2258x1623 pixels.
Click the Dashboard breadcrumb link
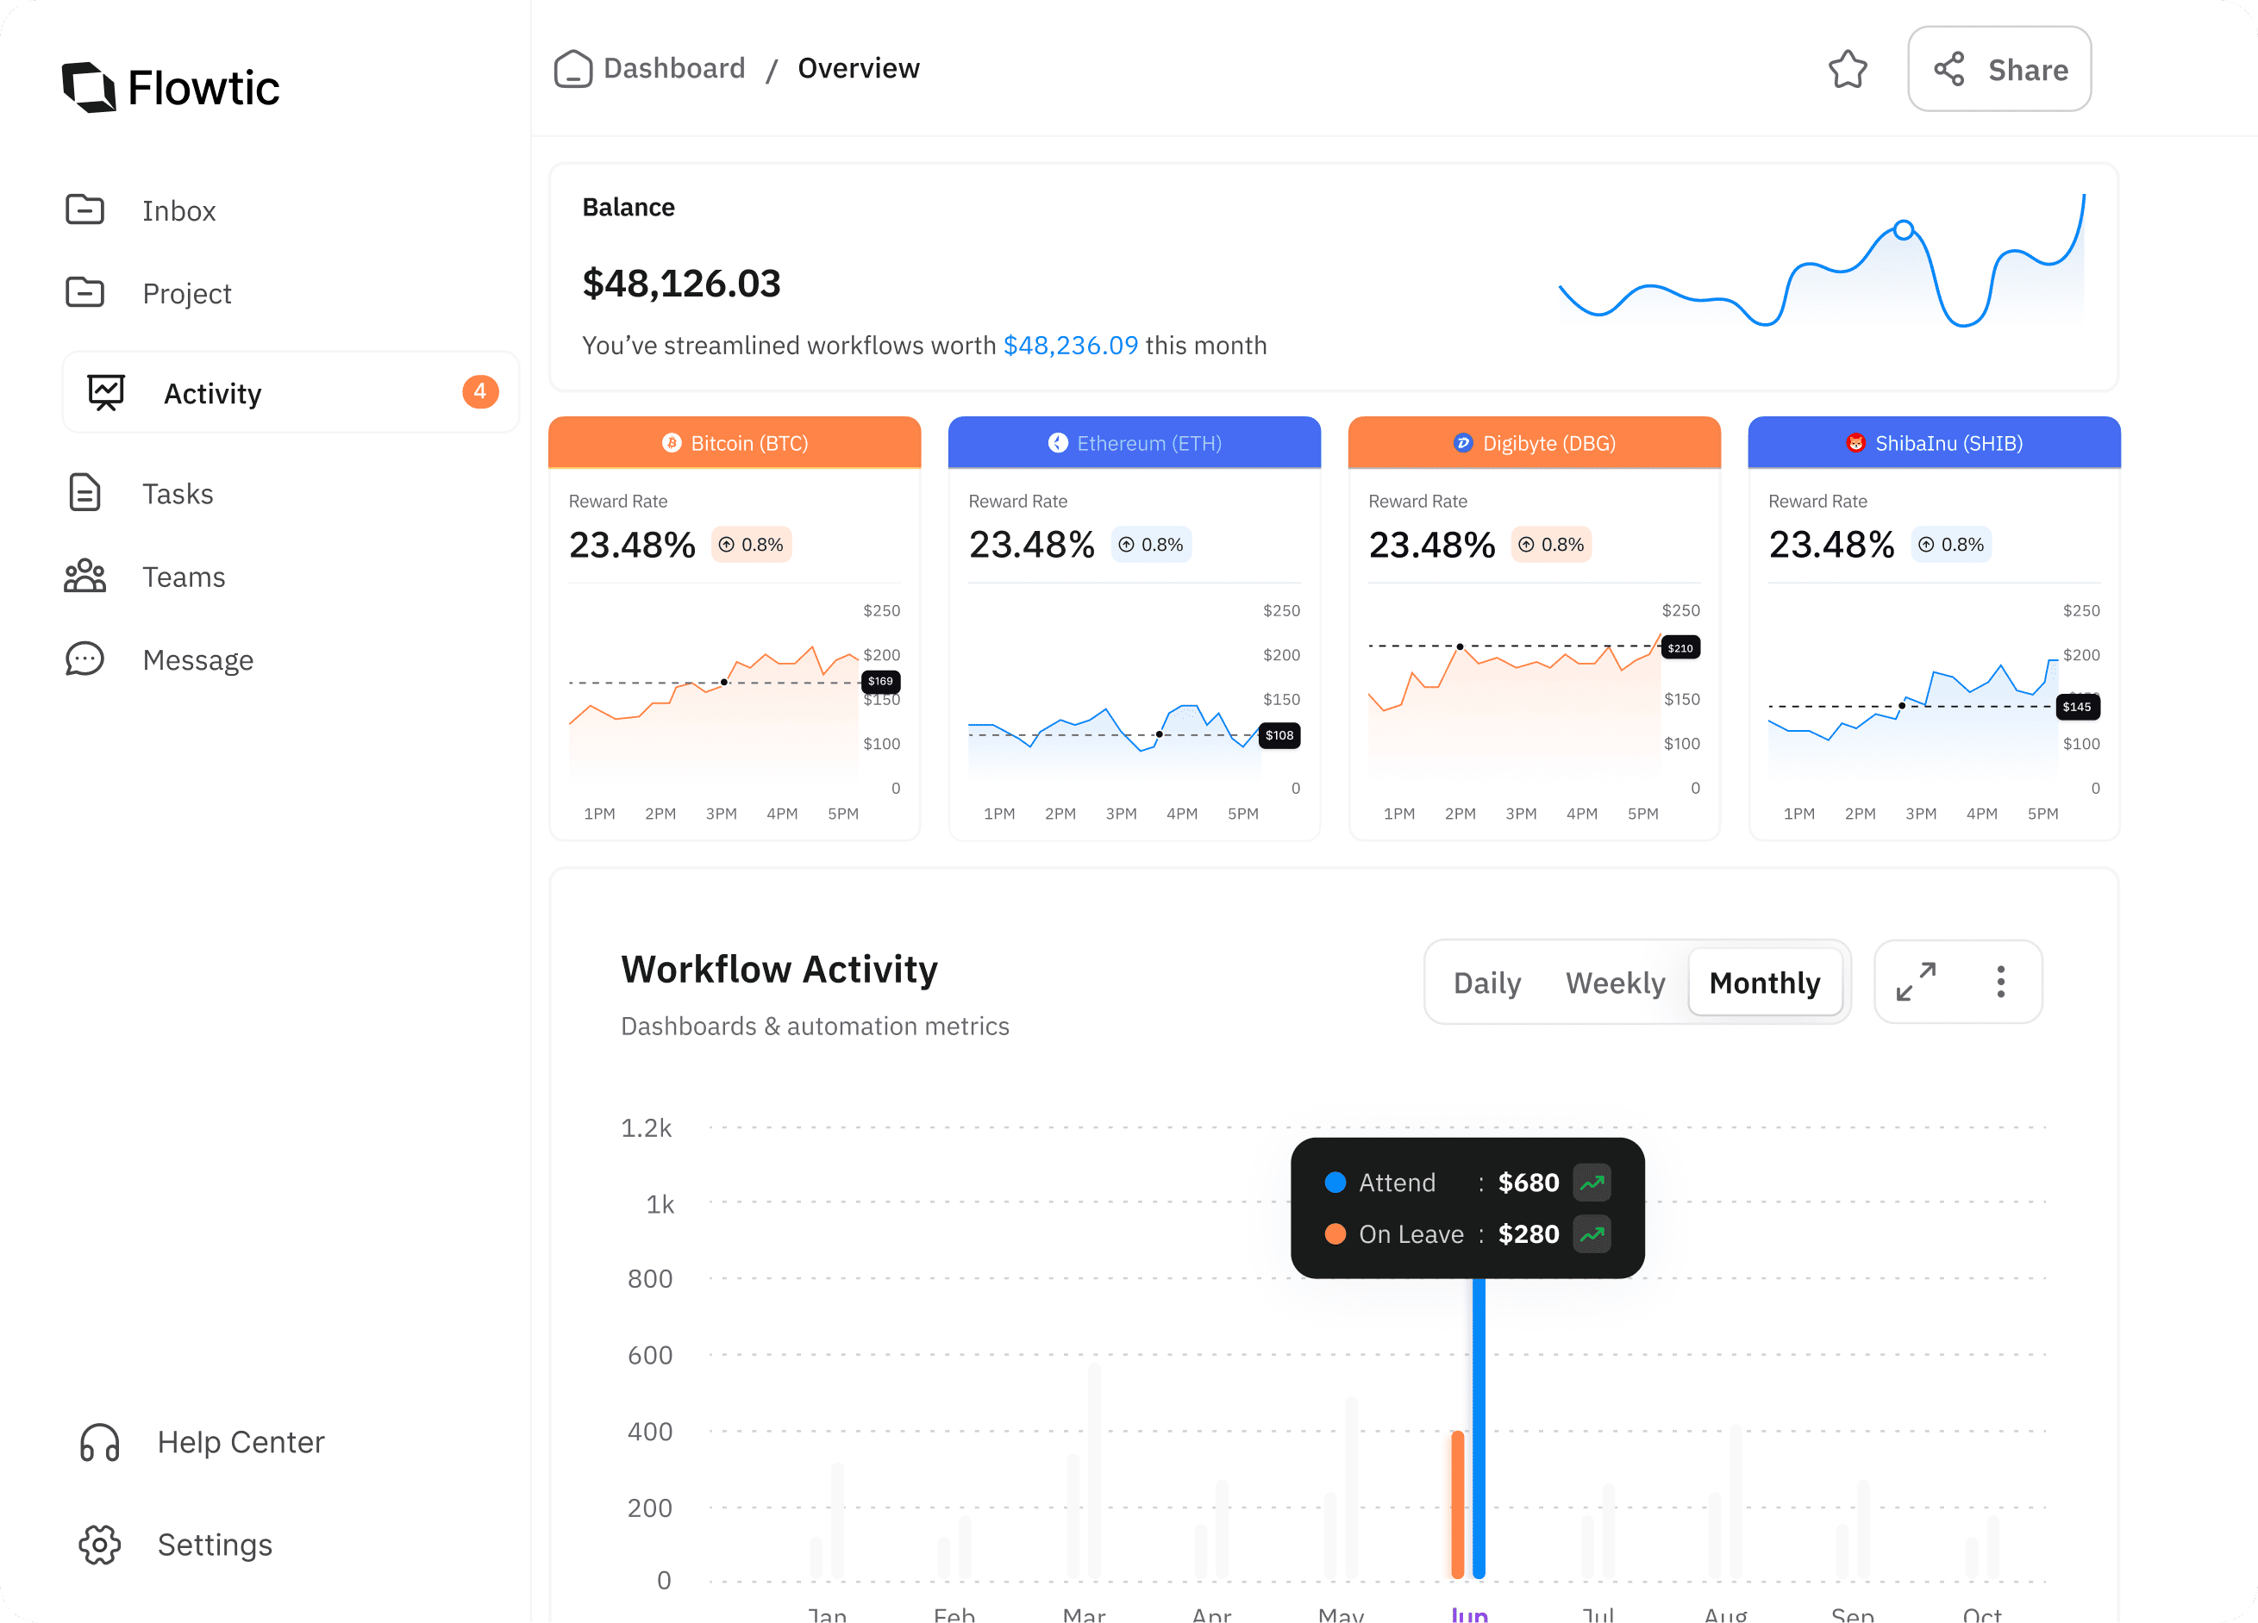674,69
